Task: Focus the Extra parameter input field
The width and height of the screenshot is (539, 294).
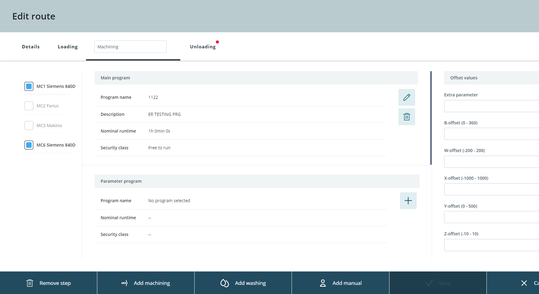Action: [x=491, y=106]
